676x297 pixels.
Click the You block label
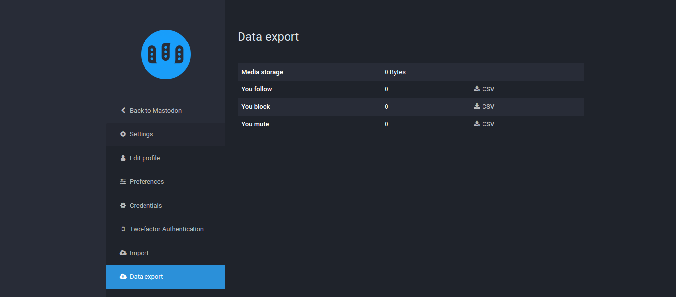(256, 107)
